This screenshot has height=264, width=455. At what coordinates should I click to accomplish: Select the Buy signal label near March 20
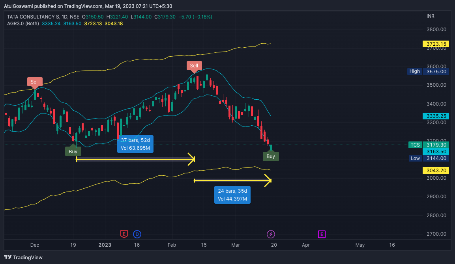pyautogui.click(x=271, y=156)
